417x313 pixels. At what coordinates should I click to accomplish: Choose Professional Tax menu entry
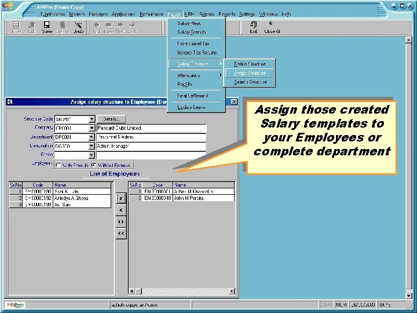click(196, 43)
